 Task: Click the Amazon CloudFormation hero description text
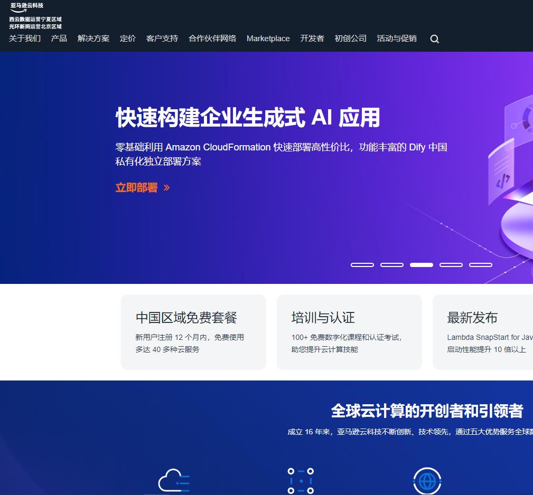(281, 154)
